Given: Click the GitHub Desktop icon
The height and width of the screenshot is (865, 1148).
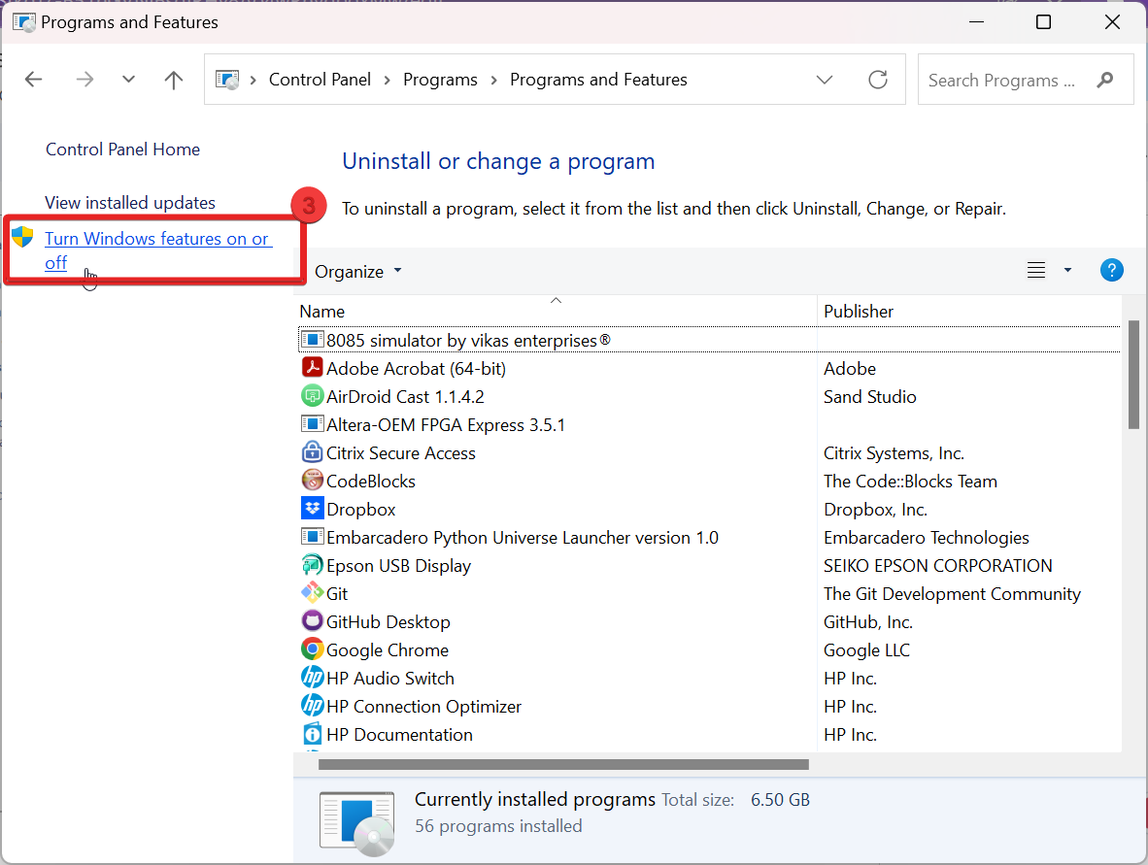Looking at the screenshot, I should [313, 620].
